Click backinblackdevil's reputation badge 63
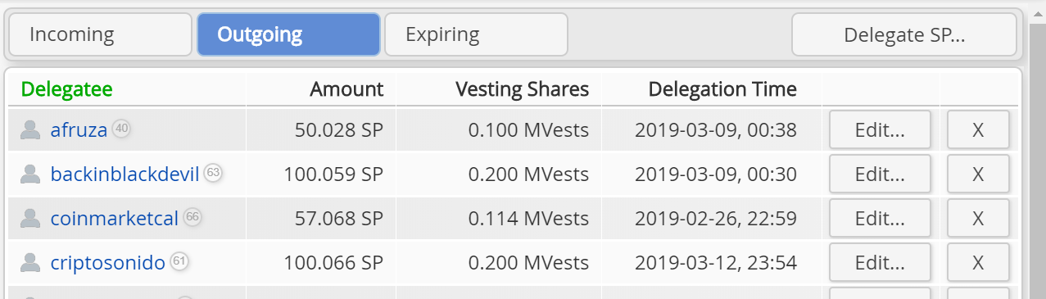 (214, 172)
